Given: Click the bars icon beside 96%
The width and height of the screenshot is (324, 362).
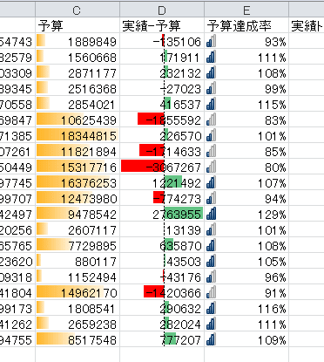Looking at the screenshot, I should click(x=211, y=277).
